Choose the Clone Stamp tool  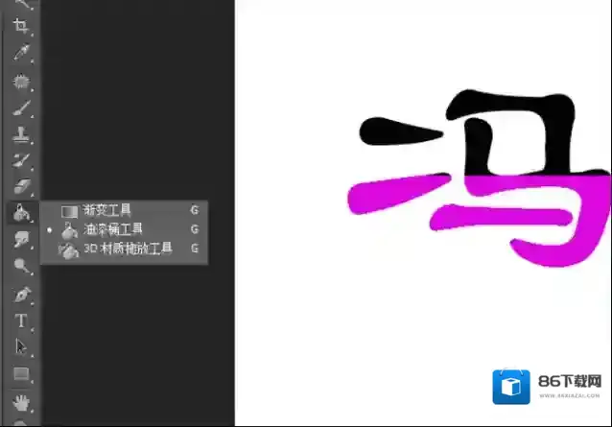(21, 133)
